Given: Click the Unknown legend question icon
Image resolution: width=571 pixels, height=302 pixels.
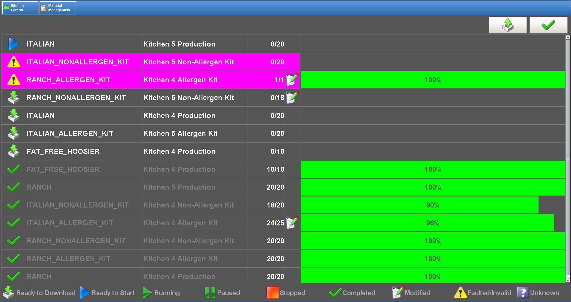Looking at the screenshot, I should [523, 292].
